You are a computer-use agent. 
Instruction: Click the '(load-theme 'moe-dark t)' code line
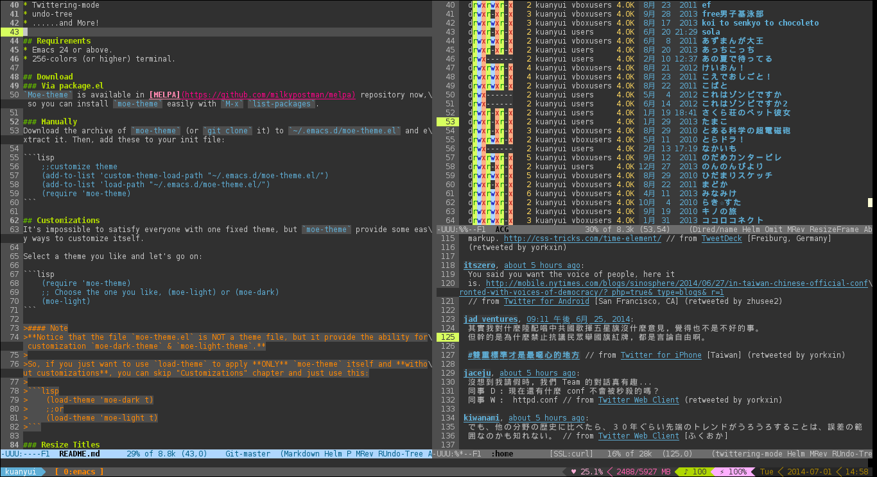(100, 400)
